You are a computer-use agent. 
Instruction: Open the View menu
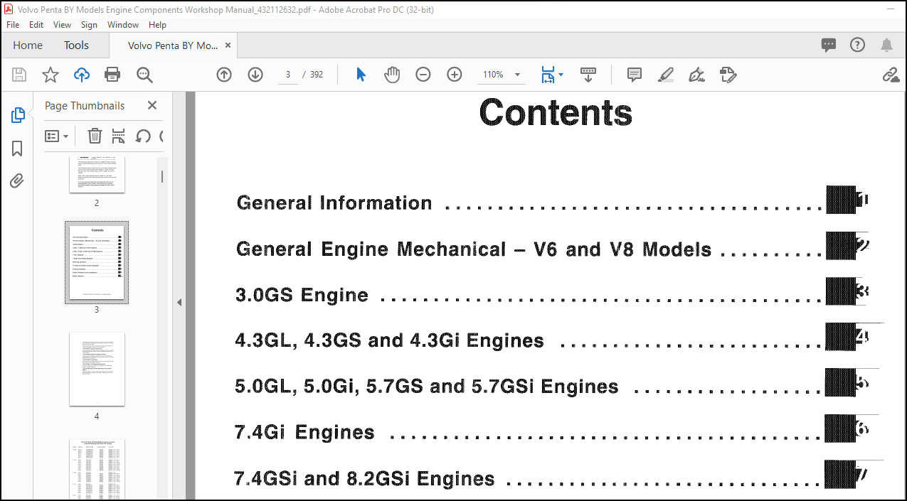point(63,24)
